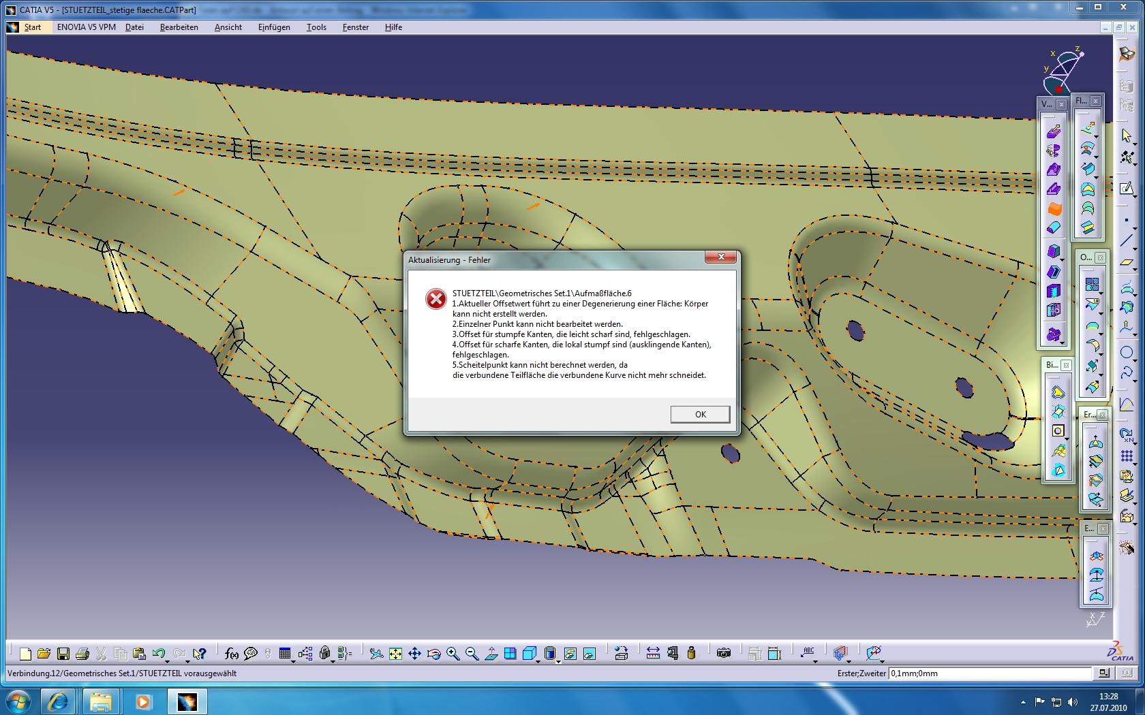Open the ENOVIA V5 VPM menu
Screen dimensions: 1145x715
click(87, 27)
